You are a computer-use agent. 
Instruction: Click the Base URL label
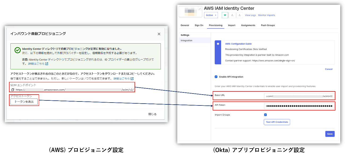pos(220,95)
